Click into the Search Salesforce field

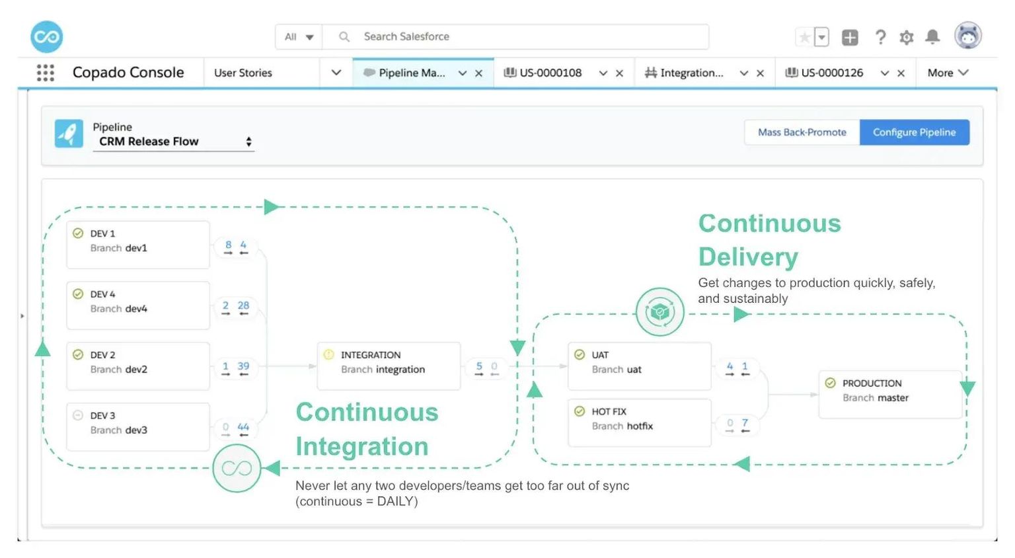515,37
